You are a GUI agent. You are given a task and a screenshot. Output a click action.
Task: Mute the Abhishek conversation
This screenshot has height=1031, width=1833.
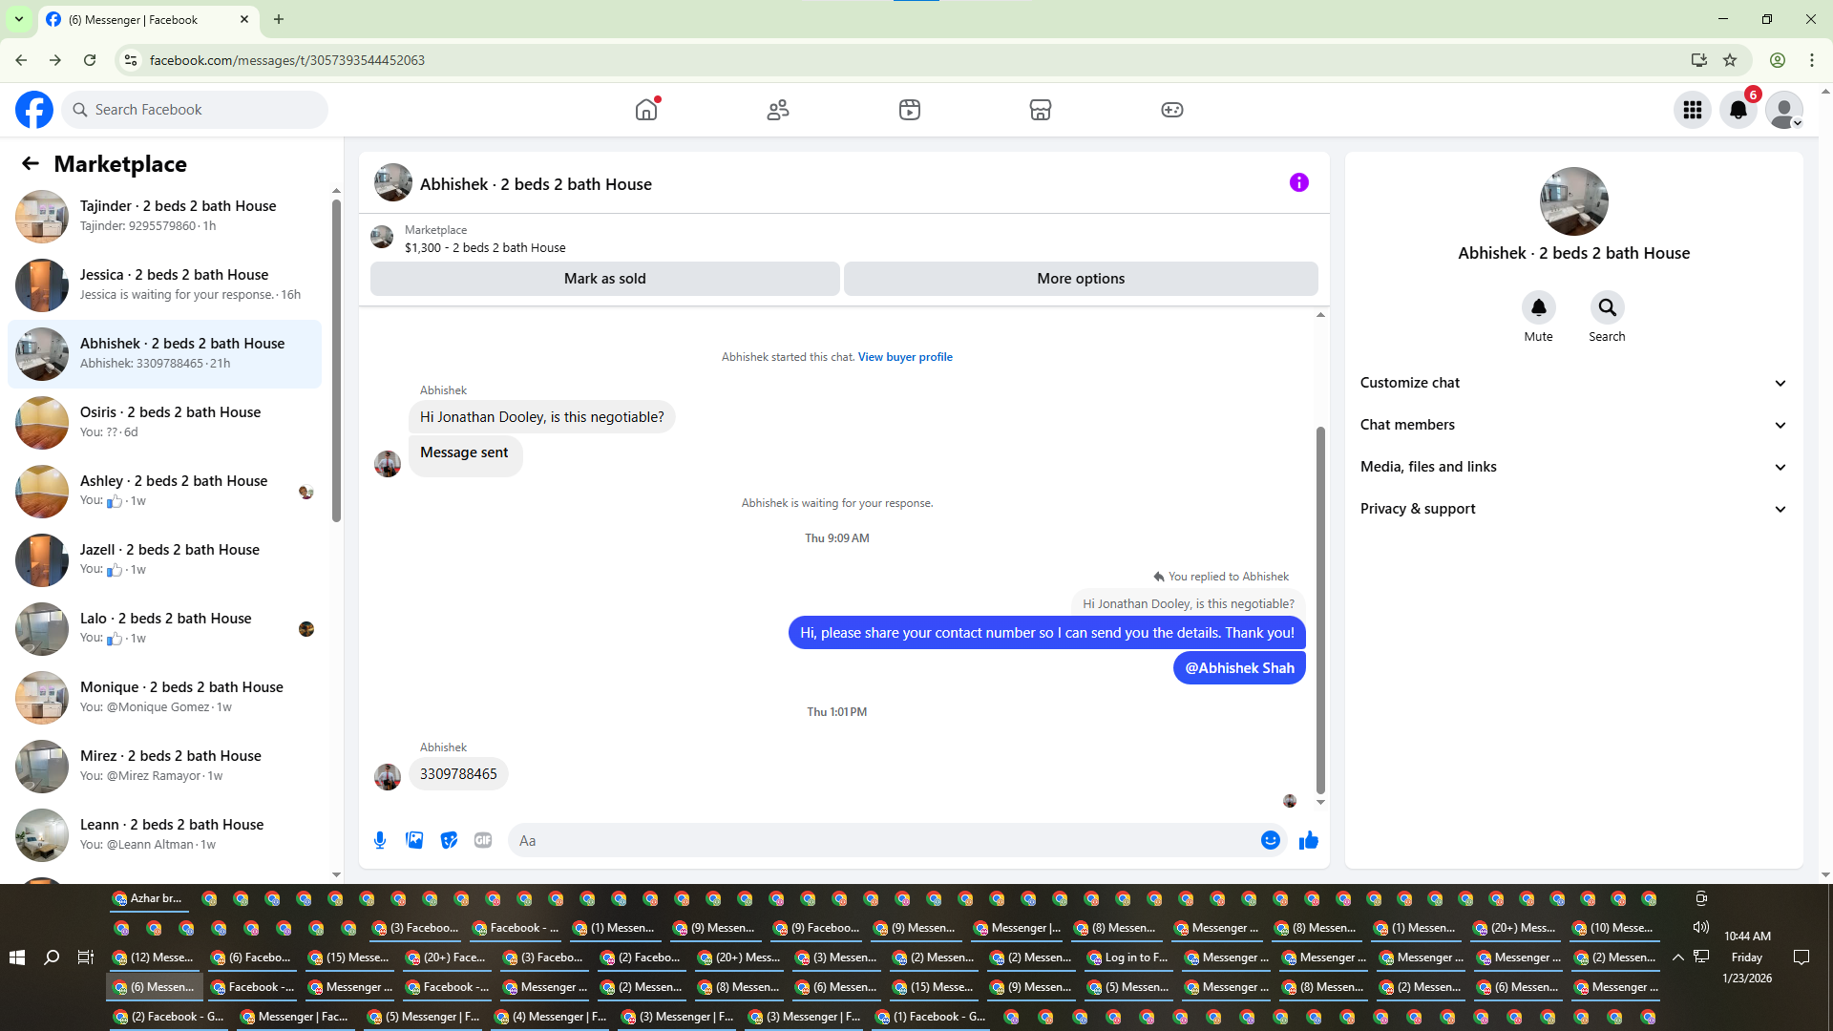point(1538,308)
